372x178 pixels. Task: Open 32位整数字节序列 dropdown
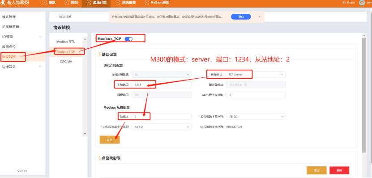point(256,117)
